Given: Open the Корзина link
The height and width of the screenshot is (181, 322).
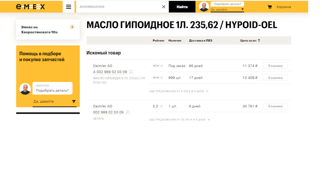Looking at the screenshot, I should [x=284, y=7].
